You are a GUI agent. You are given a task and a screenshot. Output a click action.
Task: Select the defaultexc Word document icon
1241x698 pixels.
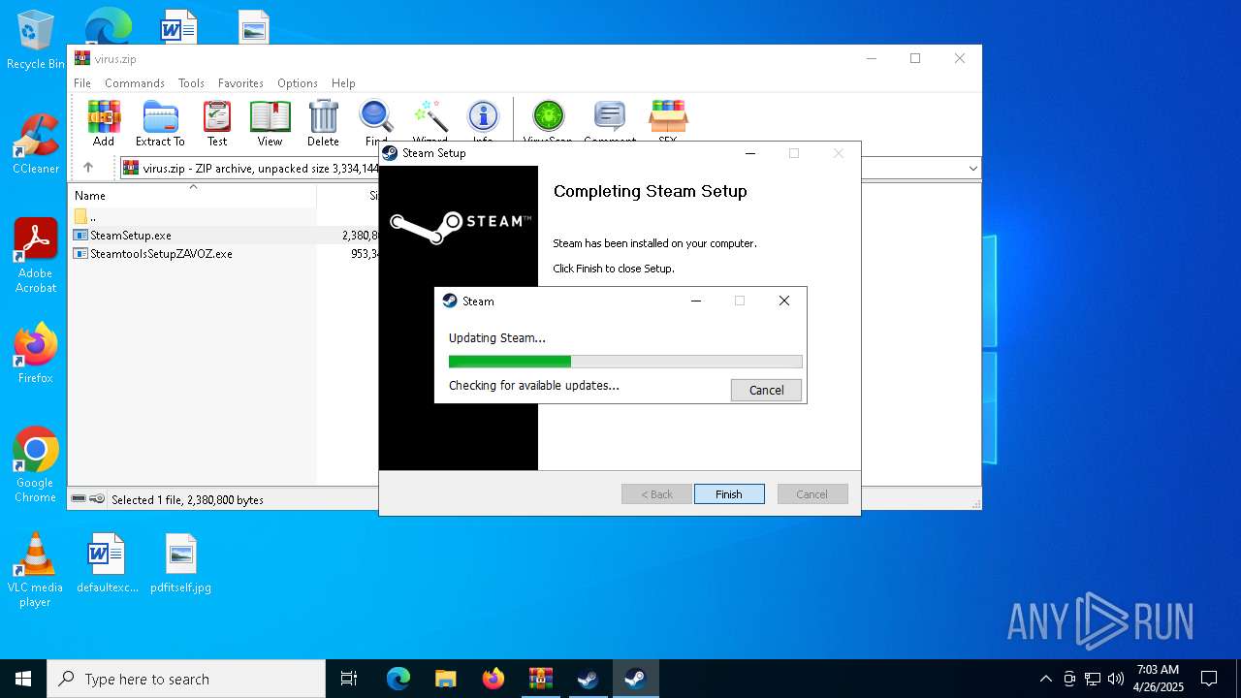point(107,562)
